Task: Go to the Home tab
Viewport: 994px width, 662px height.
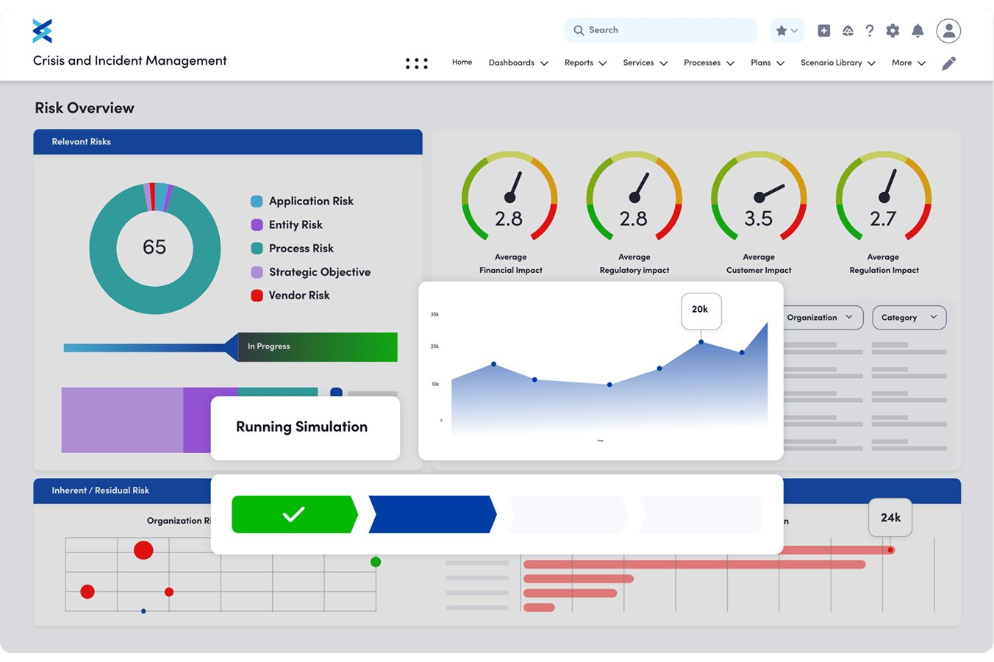Action: click(x=462, y=62)
